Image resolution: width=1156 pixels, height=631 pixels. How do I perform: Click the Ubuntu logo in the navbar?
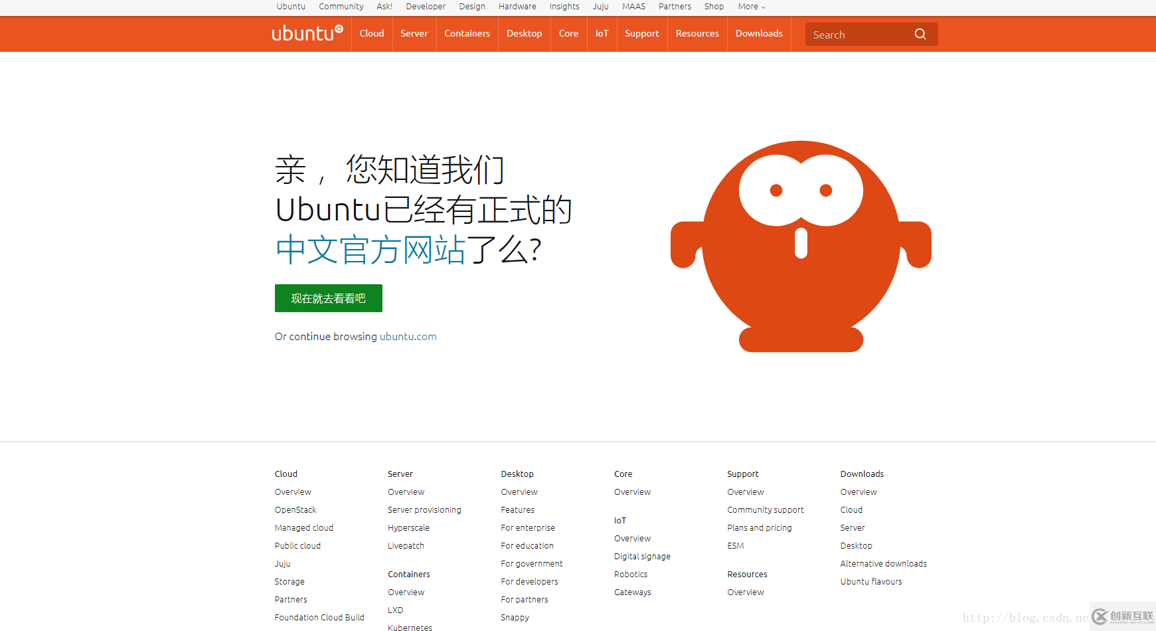tap(307, 33)
